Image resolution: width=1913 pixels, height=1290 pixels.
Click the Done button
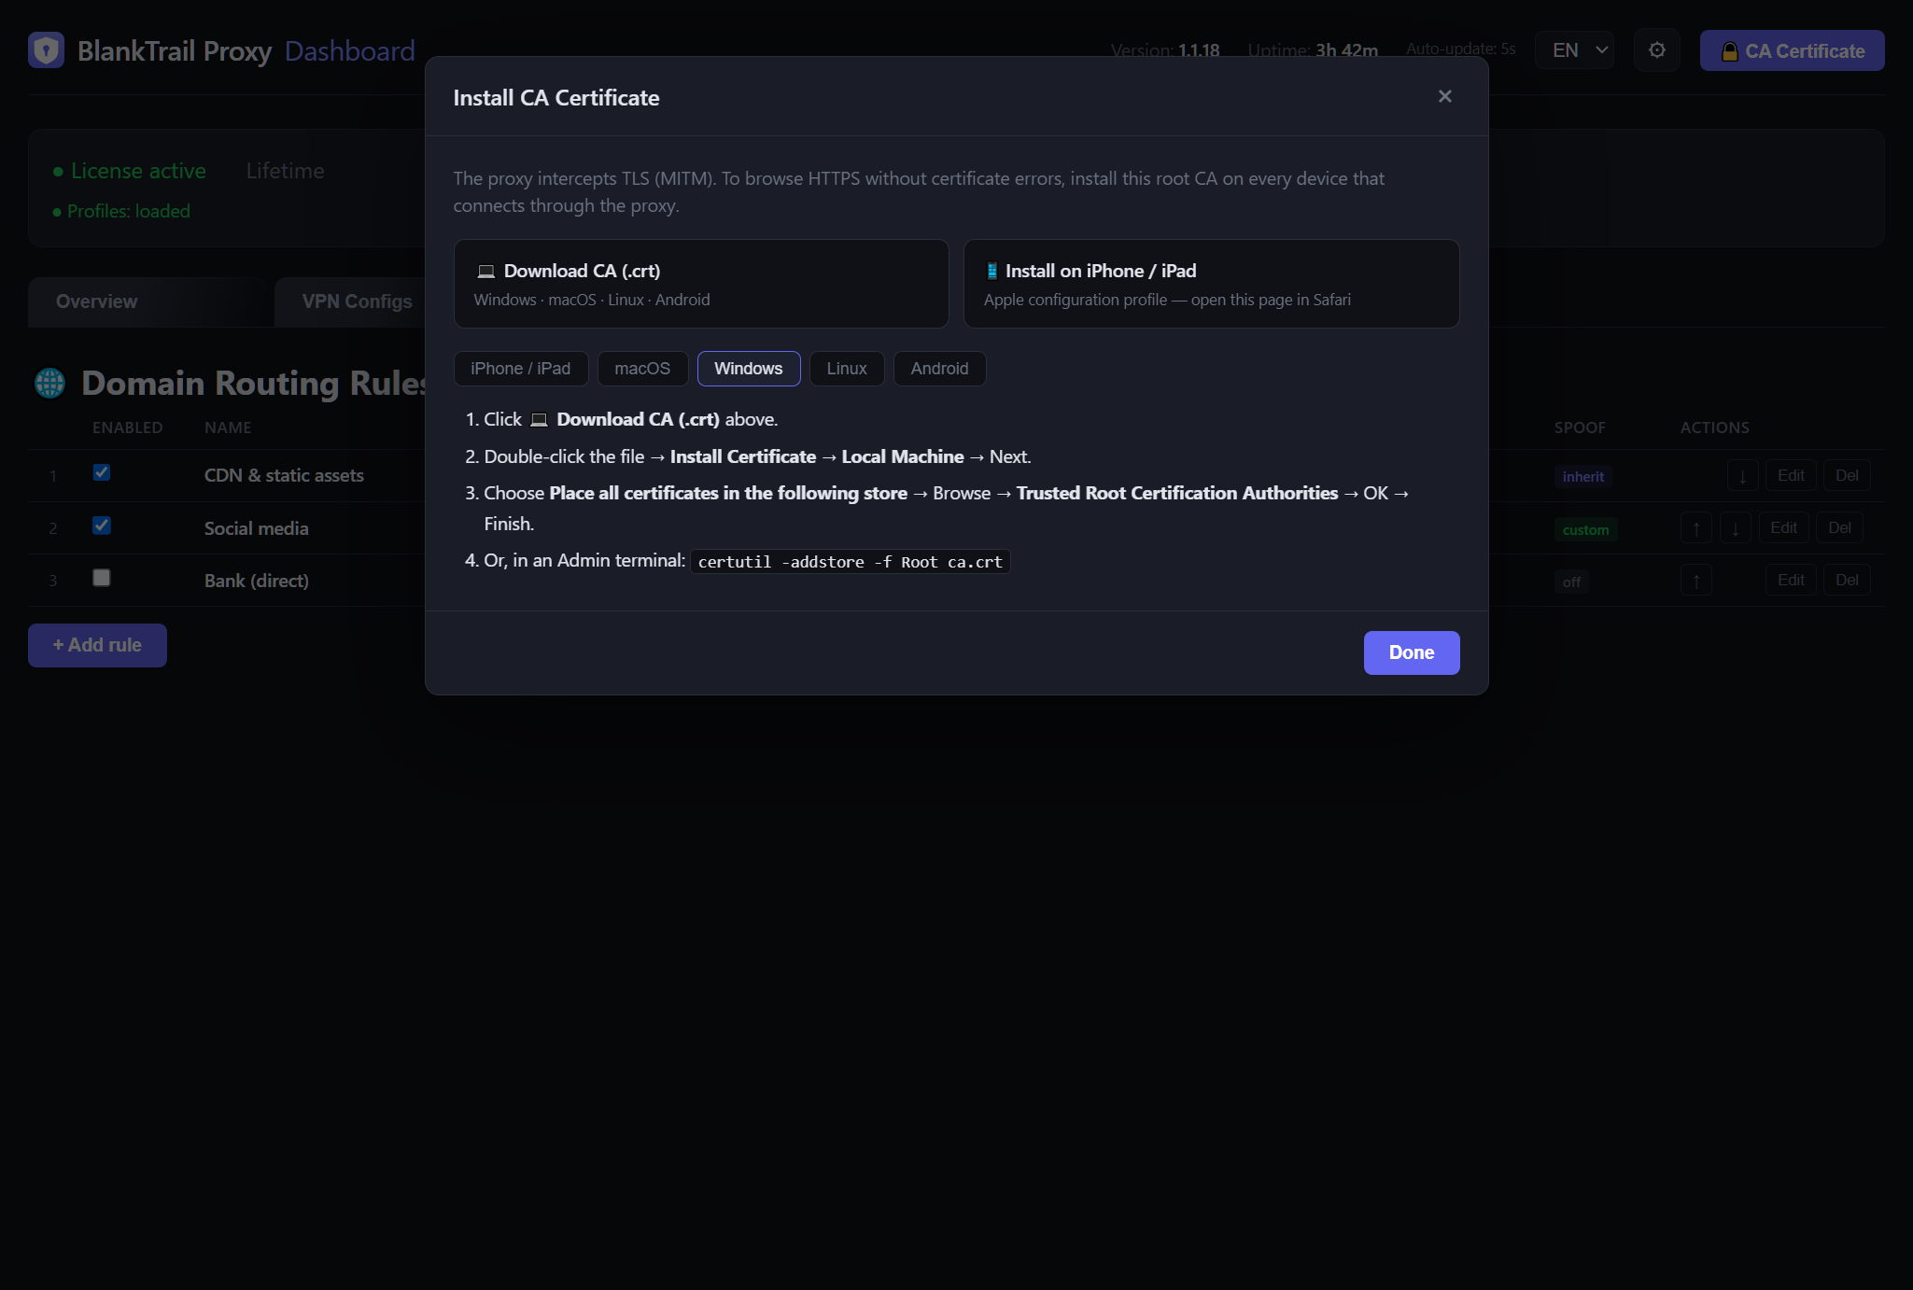pyautogui.click(x=1412, y=652)
